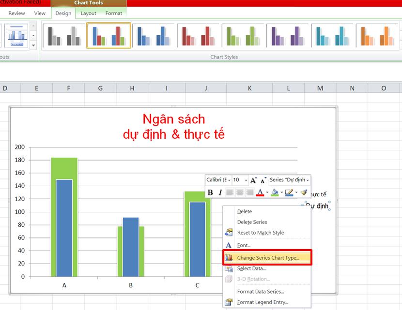Select the multicolor chart style thumbnail
This screenshot has height=310, width=402.
[x=108, y=36]
